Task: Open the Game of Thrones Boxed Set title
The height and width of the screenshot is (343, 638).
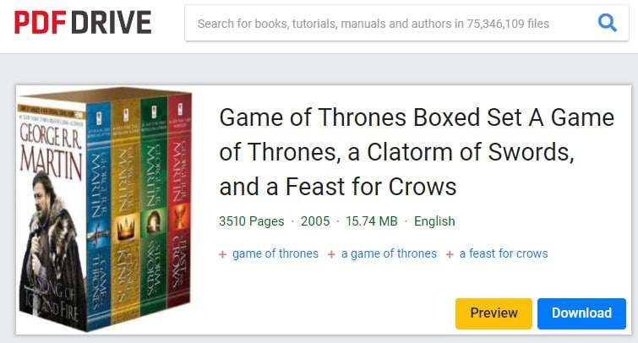Action: point(416,151)
